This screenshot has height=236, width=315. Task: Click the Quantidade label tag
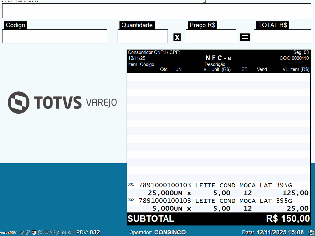(x=137, y=25)
